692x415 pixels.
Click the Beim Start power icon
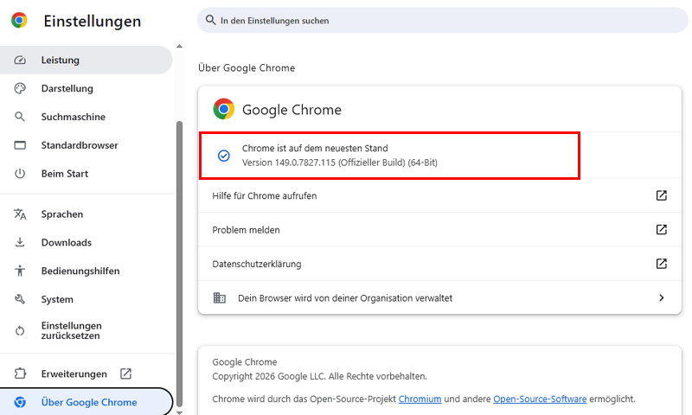click(x=20, y=173)
